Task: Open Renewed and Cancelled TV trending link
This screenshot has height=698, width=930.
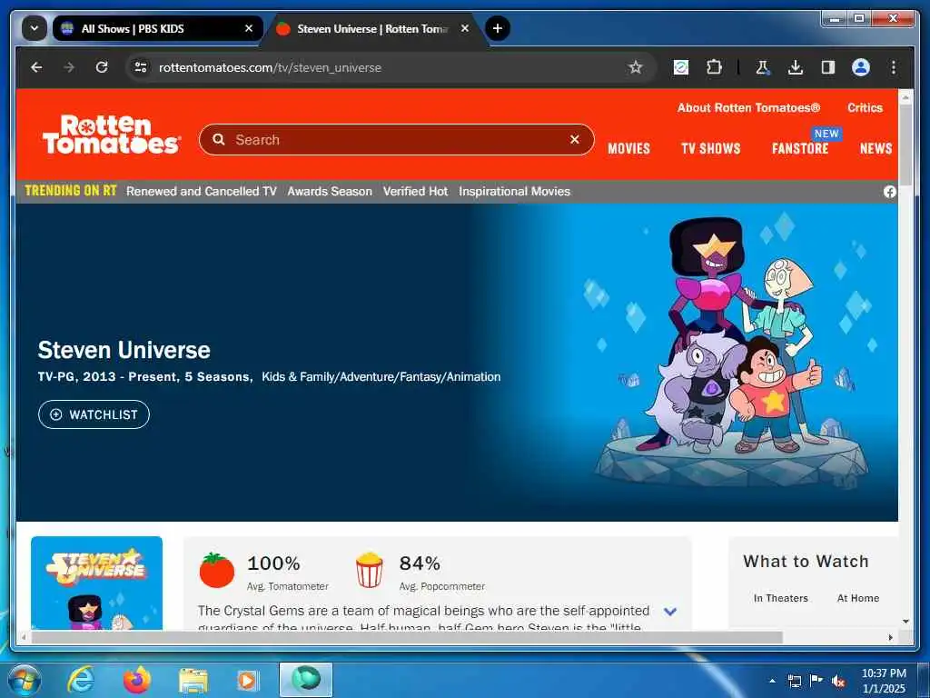Action: [201, 191]
